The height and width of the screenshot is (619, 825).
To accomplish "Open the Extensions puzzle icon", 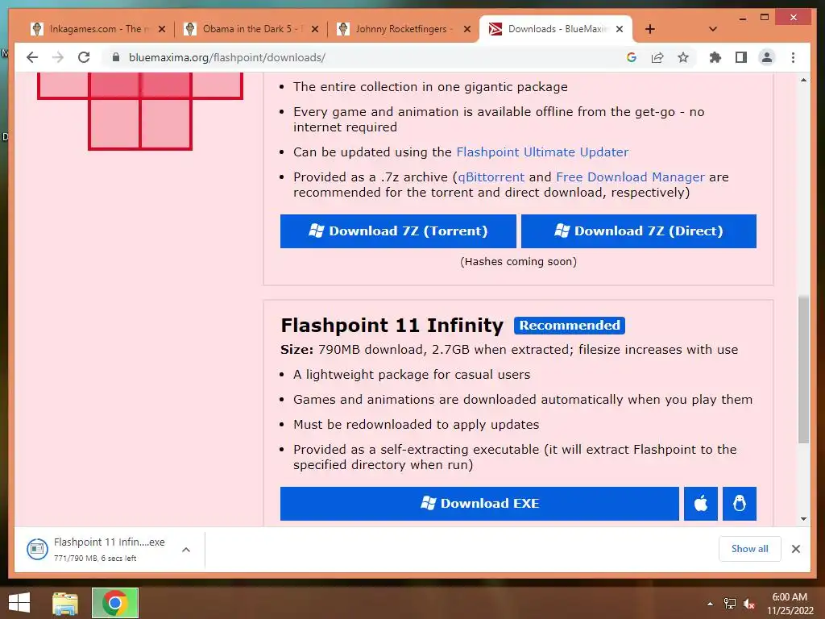I will coord(715,57).
